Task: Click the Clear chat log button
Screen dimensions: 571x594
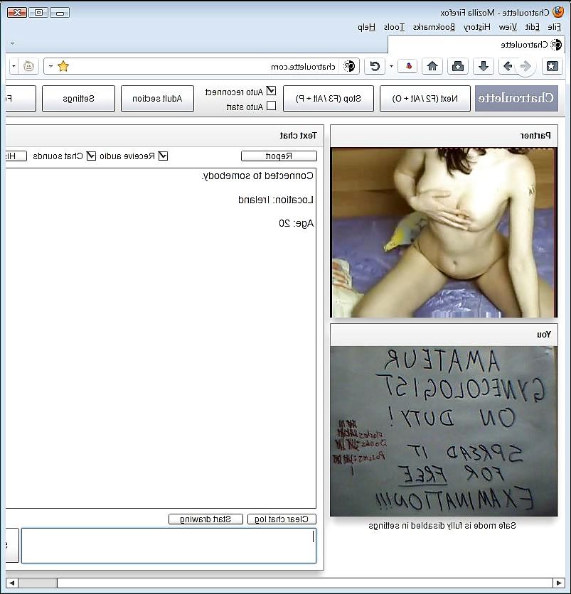Action: click(x=282, y=519)
